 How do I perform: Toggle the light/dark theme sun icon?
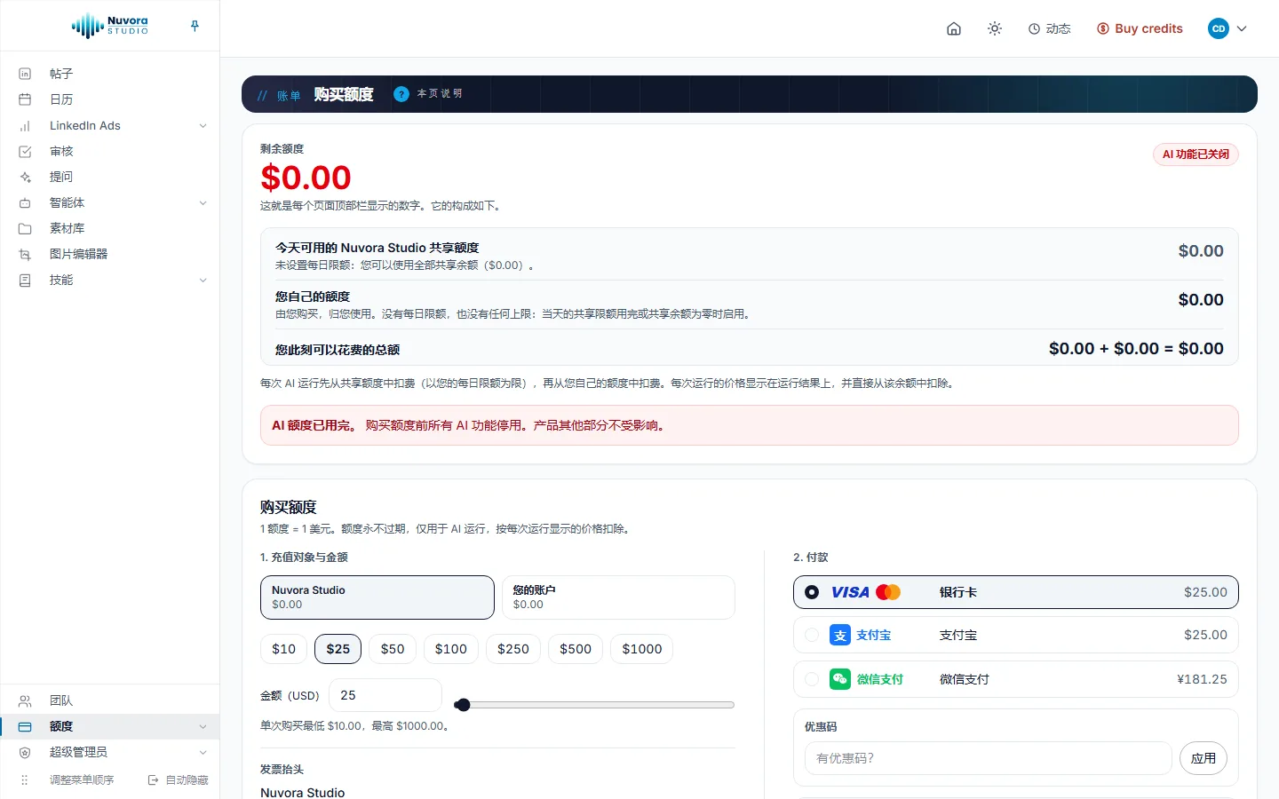[995, 28]
